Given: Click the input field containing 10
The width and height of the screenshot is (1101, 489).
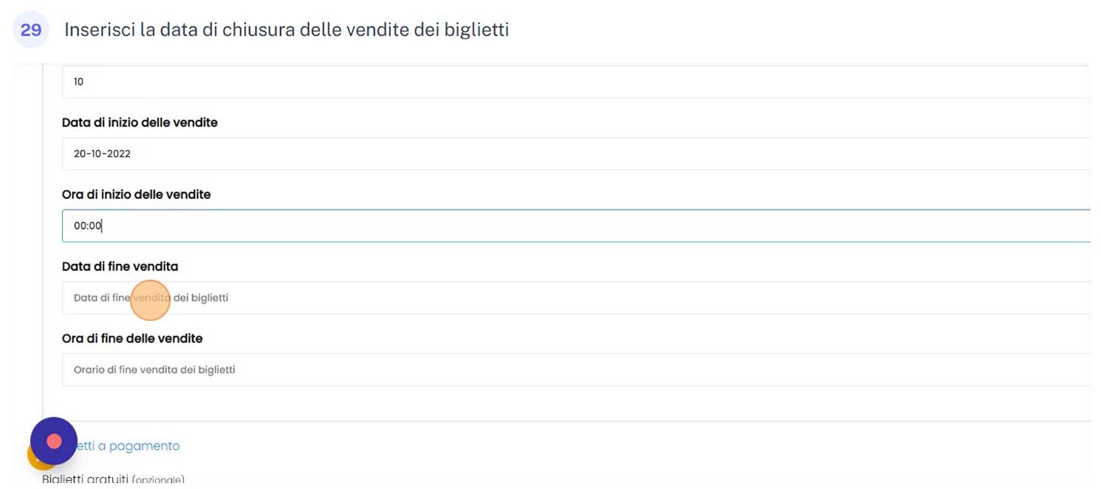Looking at the screenshot, I should tap(576, 82).
